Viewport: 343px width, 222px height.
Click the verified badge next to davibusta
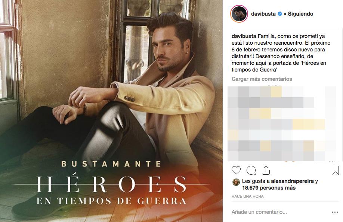point(279,14)
